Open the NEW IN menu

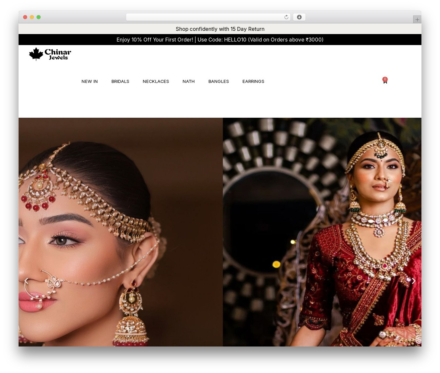[x=90, y=82]
